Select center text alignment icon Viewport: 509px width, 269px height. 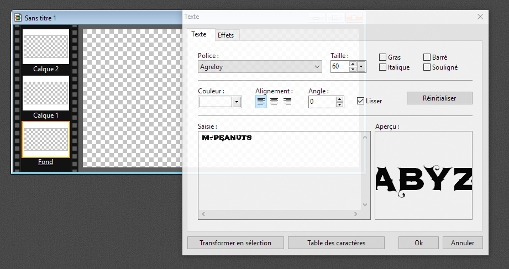coord(274,102)
